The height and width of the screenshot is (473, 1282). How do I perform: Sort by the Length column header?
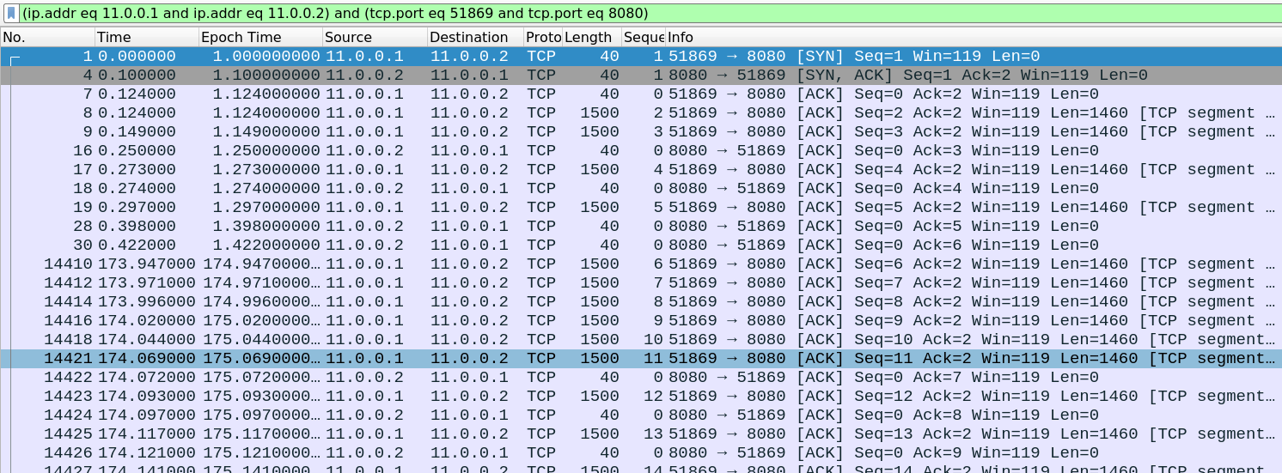592,37
